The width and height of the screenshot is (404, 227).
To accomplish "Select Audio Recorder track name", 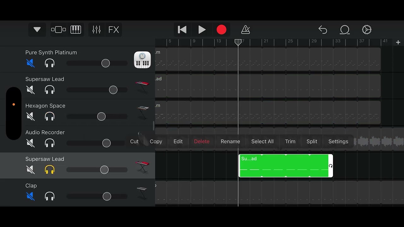I will (x=45, y=132).
